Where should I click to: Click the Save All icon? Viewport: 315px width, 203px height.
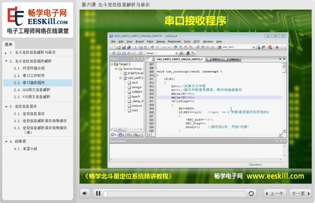tap(129, 47)
